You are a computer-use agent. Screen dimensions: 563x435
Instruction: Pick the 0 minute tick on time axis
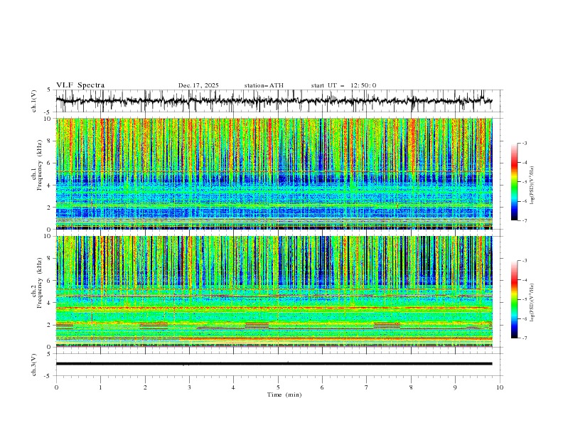tap(56, 387)
